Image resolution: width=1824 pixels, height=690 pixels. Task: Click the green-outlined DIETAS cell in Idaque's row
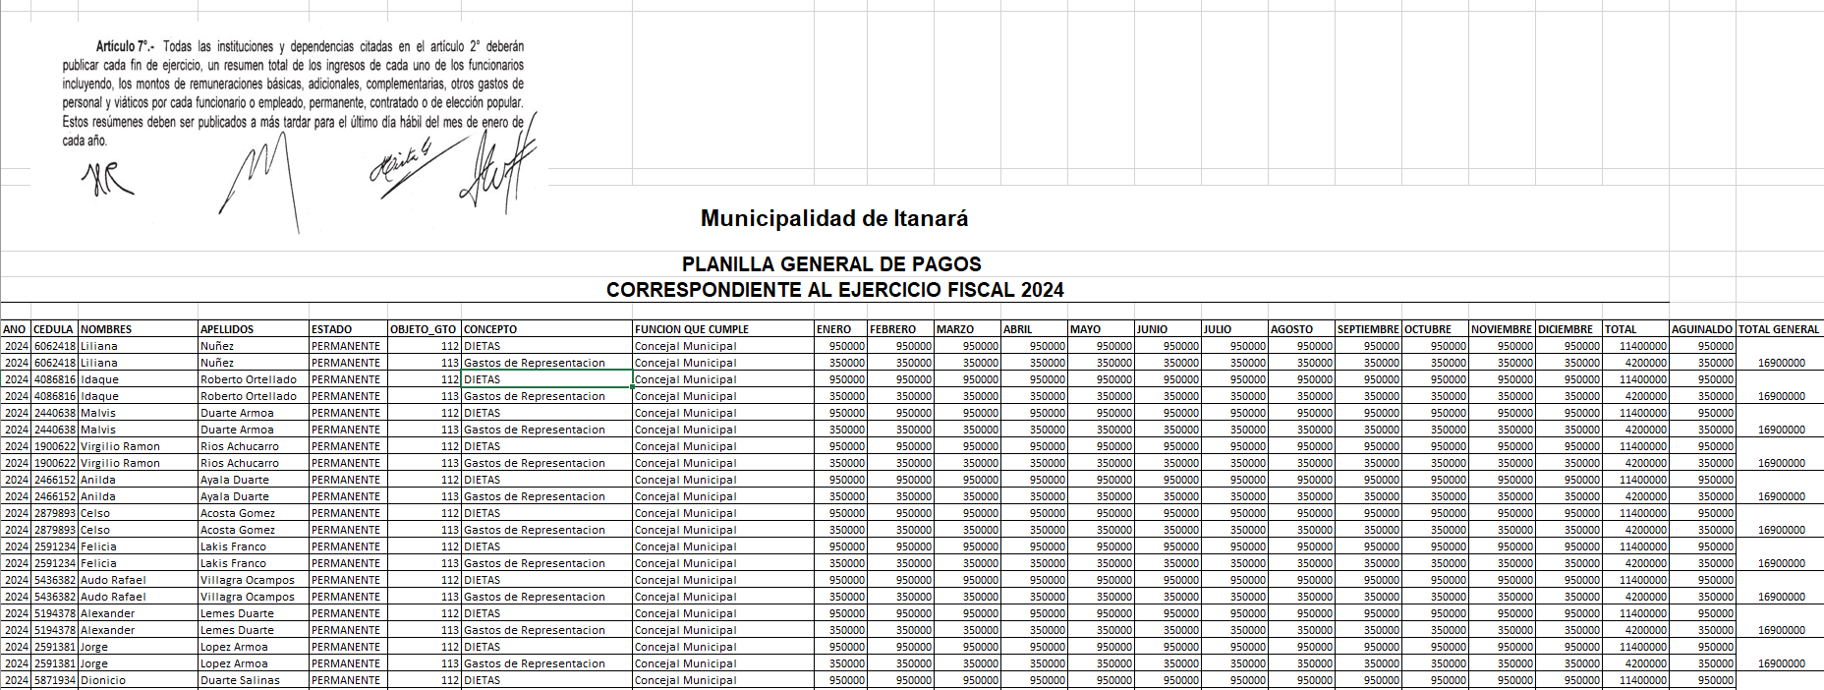point(546,379)
